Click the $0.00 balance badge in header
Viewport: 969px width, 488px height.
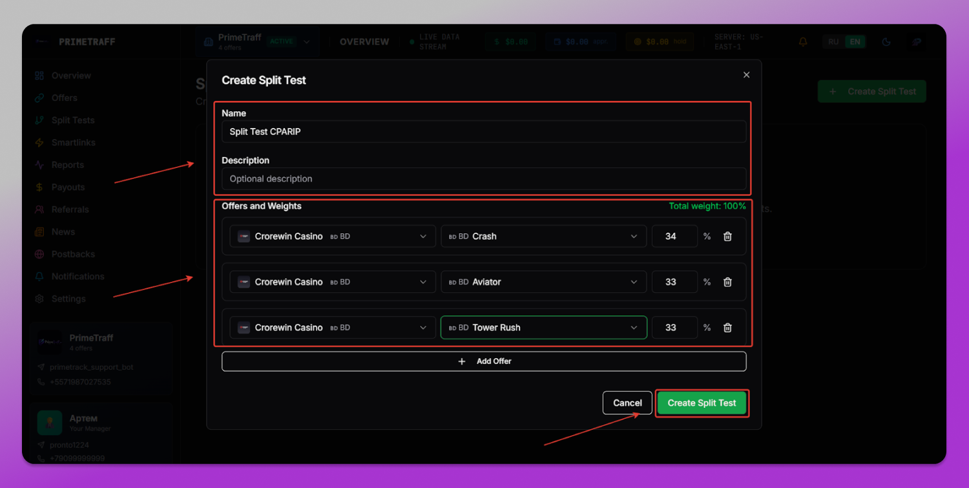click(511, 42)
